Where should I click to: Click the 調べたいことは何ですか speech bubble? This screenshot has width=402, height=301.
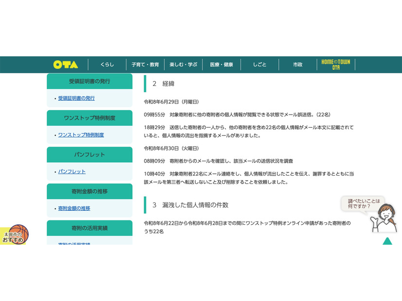coord(364,203)
